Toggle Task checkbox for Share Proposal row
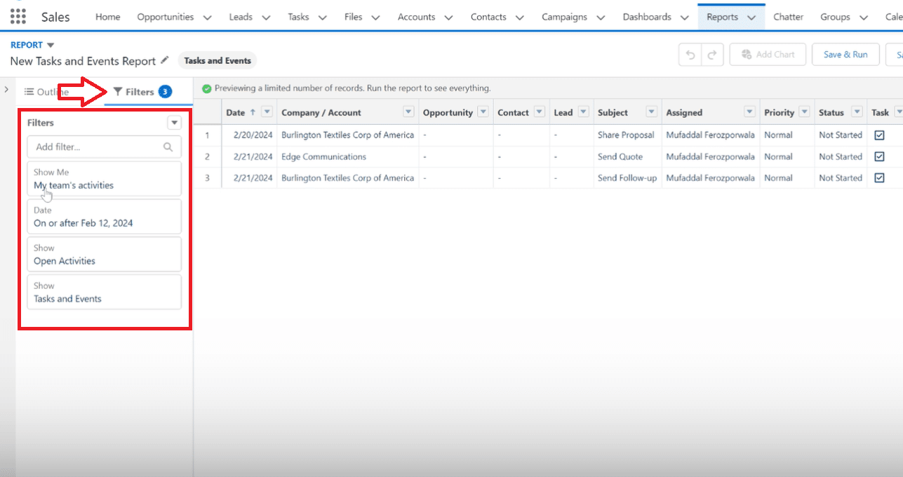 [x=879, y=135]
